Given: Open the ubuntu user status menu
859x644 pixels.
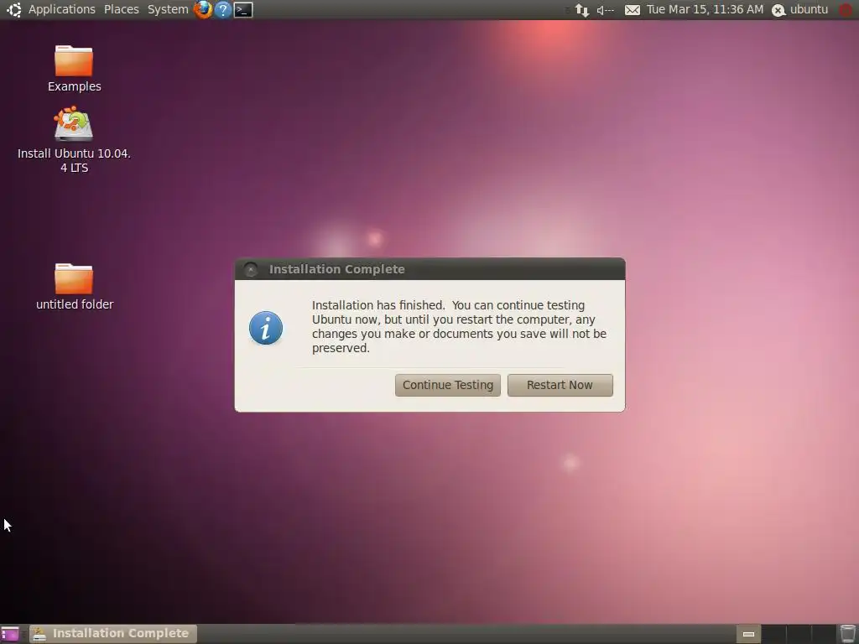Looking at the screenshot, I should pyautogui.click(x=799, y=10).
